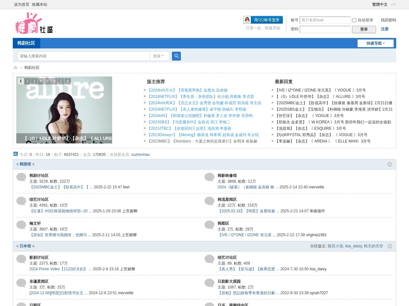The image size is (409, 306).
Task: Open 日剧影大观园 forum bubble icon
Action: tap(210, 283)
